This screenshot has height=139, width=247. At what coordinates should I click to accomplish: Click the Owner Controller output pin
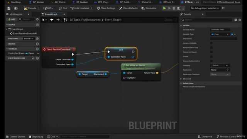[x=73, y=59]
